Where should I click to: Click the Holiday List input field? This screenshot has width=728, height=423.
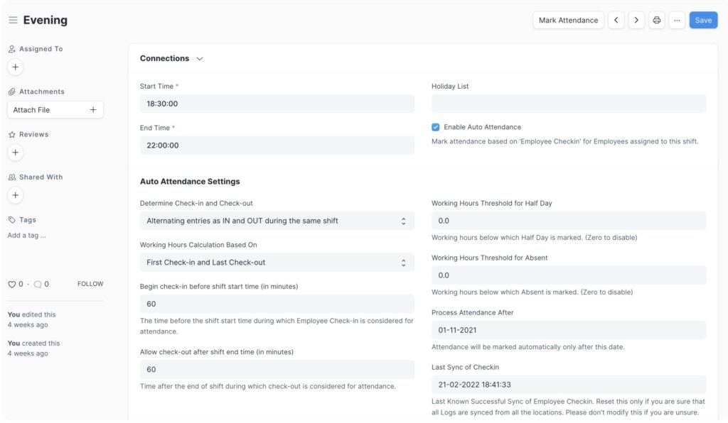569,104
